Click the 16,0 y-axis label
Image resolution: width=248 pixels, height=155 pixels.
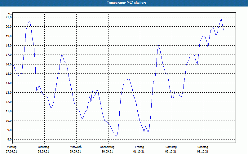[x=9, y=64]
